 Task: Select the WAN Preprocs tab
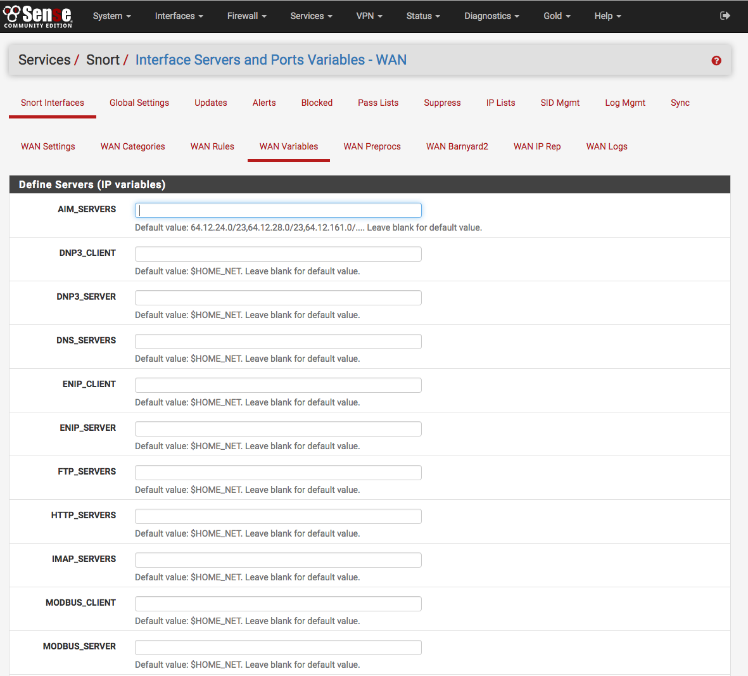pyautogui.click(x=372, y=146)
